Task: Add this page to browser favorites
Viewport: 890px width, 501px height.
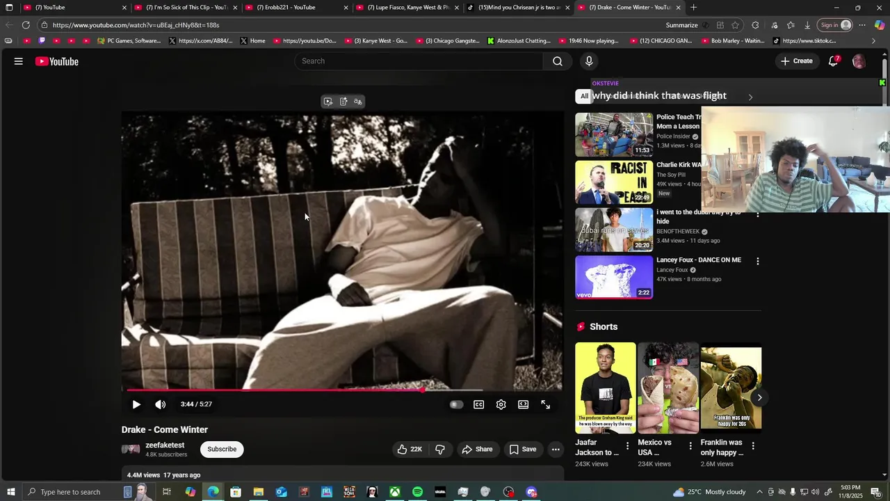Action: [736, 25]
